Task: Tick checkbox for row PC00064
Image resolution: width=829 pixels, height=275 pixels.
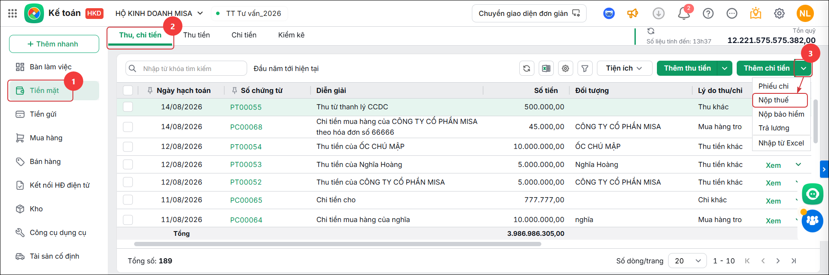Action: (128, 219)
